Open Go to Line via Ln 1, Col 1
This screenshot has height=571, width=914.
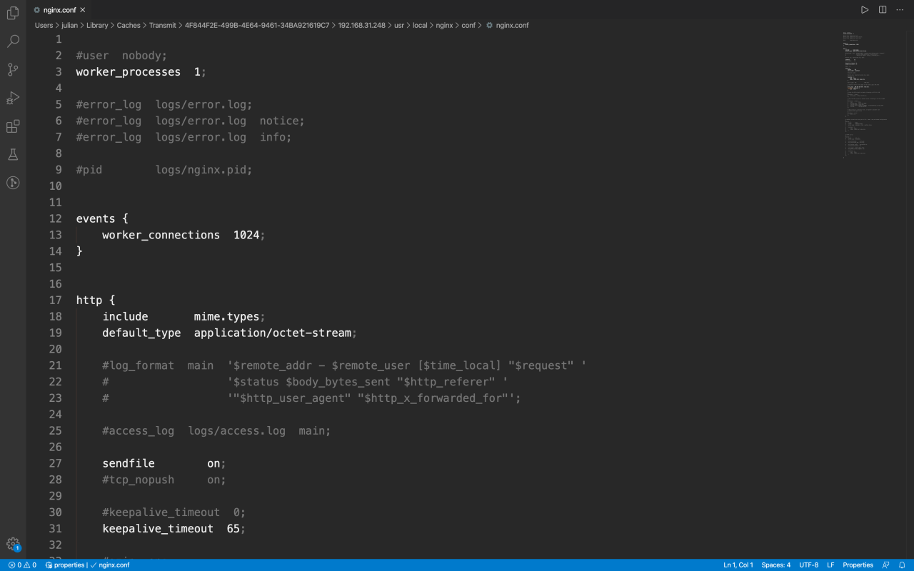[x=738, y=565]
